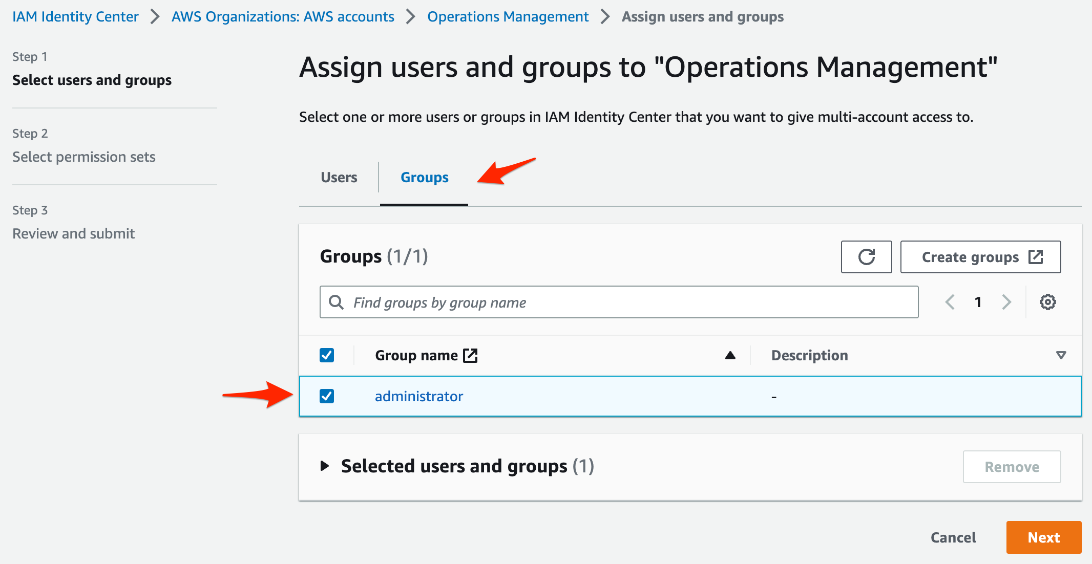Screen dimensions: 1092x564
Task: Click Step 1 Select users and groups
Action: point(92,80)
